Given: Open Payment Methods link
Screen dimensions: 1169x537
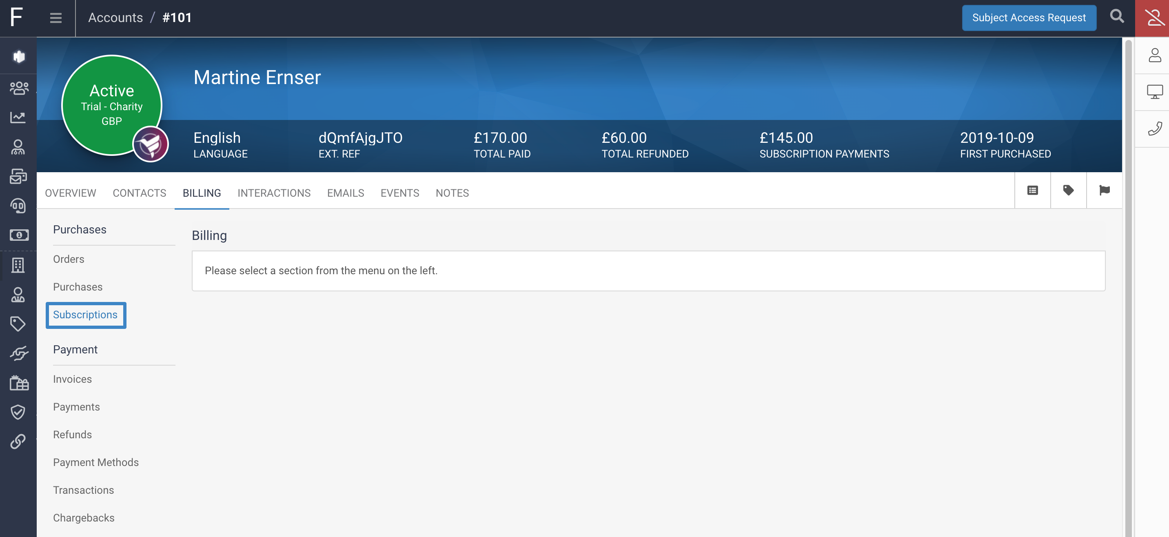Looking at the screenshot, I should [x=96, y=462].
